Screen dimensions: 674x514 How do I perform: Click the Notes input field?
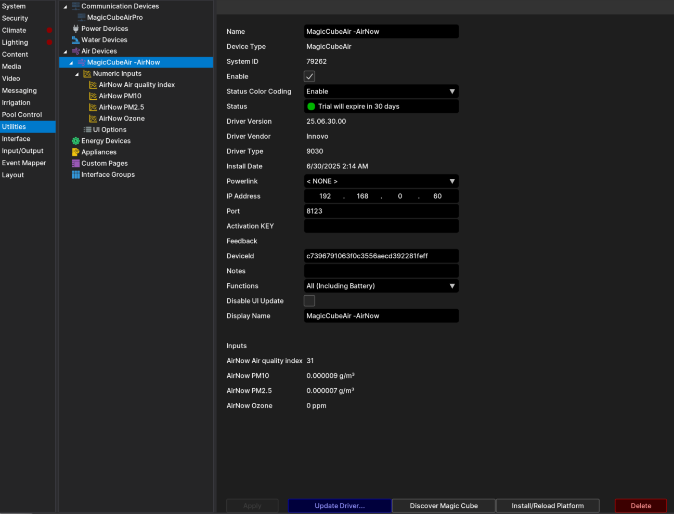pos(381,271)
